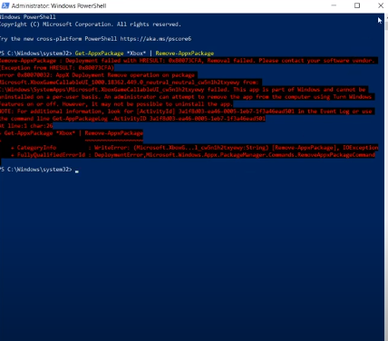388x341 pixels.
Task: Maximize the PowerShell window
Action: [x=357, y=5]
